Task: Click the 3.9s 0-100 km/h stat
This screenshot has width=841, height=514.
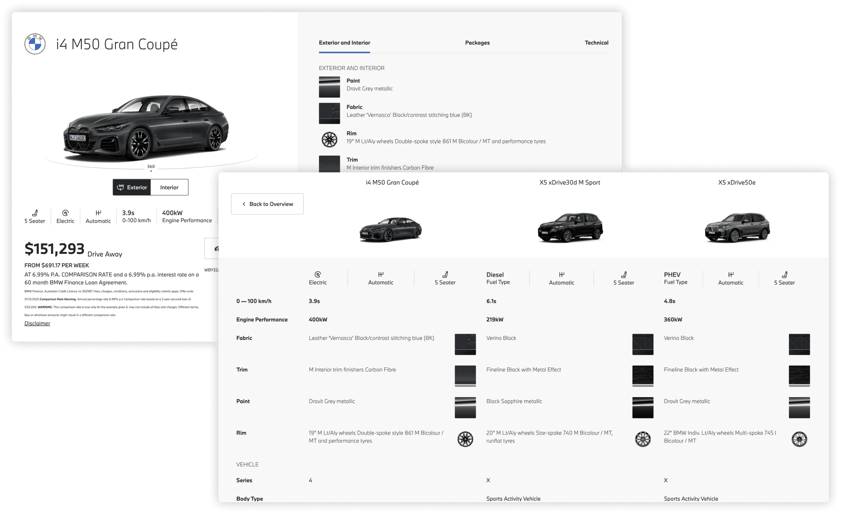Action: click(x=136, y=216)
